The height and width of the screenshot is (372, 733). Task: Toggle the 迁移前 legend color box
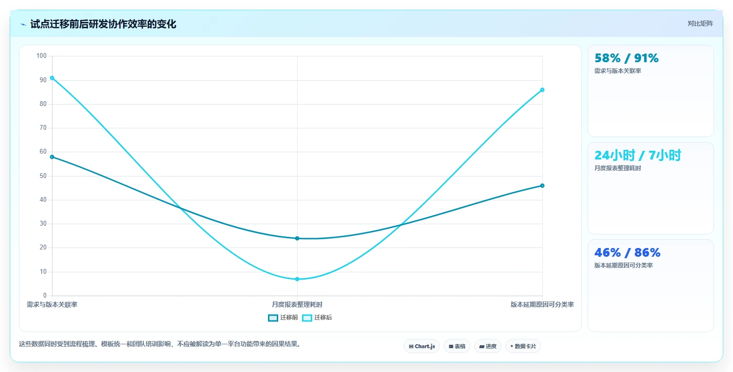click(x=273, y=318)
